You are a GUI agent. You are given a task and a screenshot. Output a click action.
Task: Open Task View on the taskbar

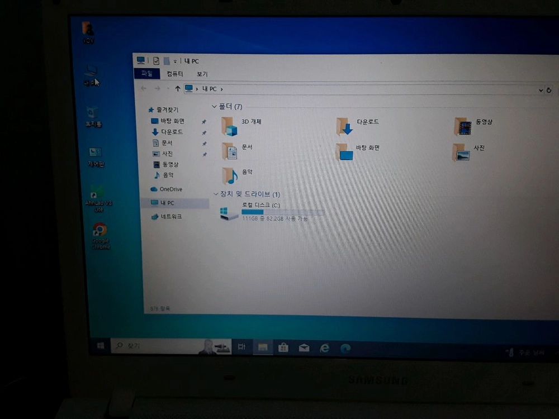(241, 346)
